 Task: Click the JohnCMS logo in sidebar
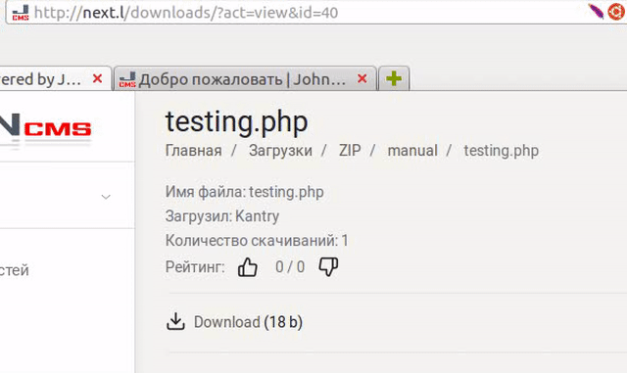pyautogui.click(x=46, y=128)
